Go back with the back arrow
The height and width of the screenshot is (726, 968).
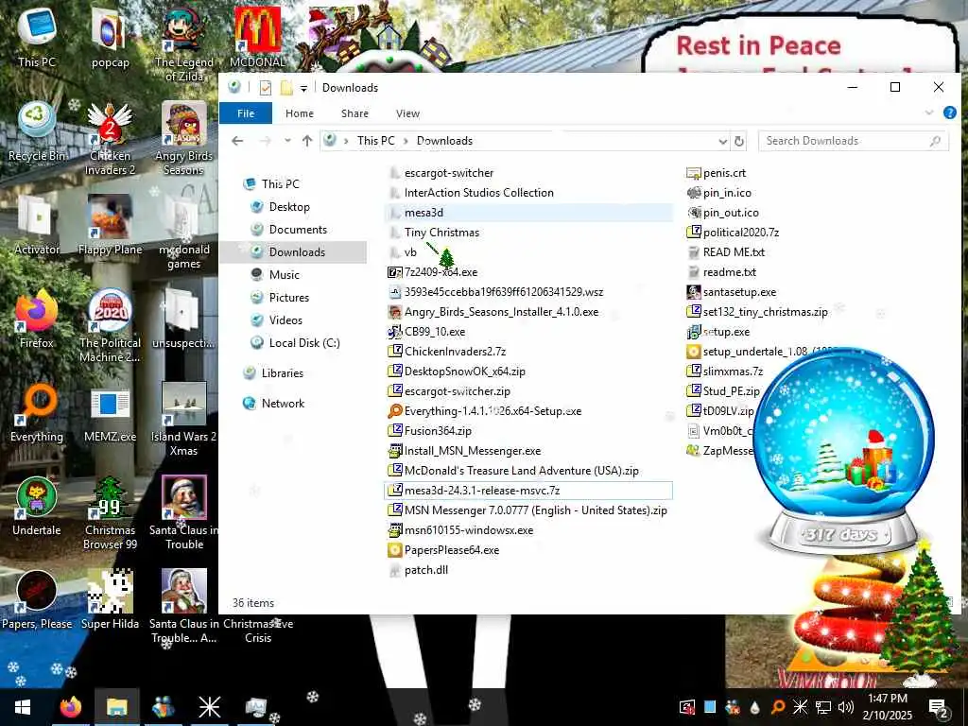[237, 141]
